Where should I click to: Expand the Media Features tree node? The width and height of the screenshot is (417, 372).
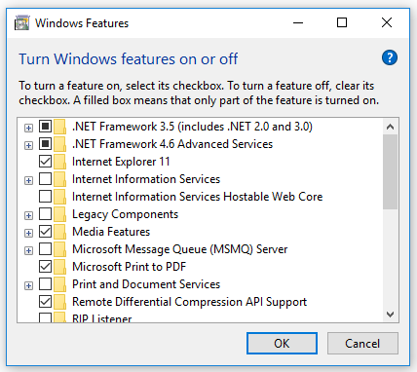pyautogui.click(x=28, y=233)
